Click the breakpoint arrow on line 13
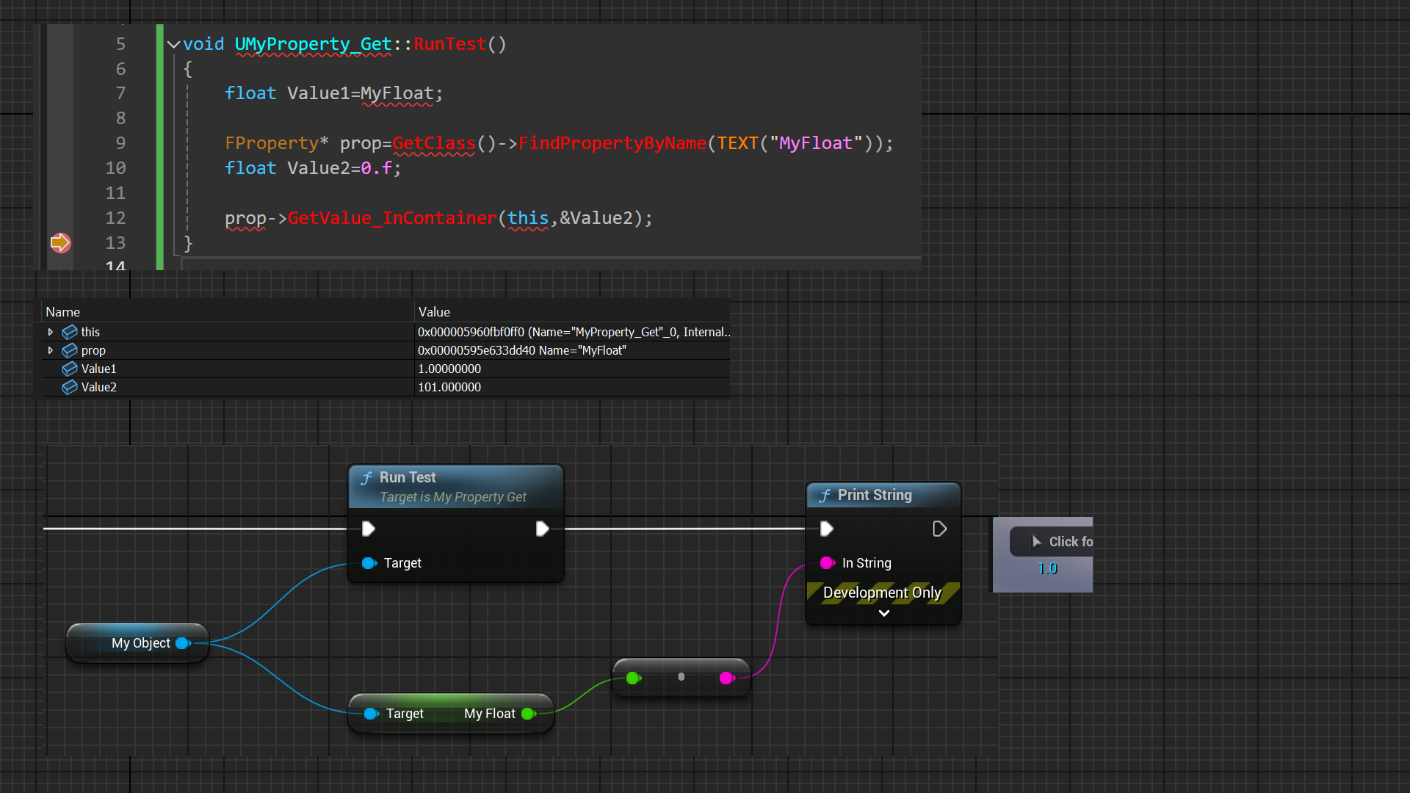Screen dimensions: 1410x793 click(60, 242)
